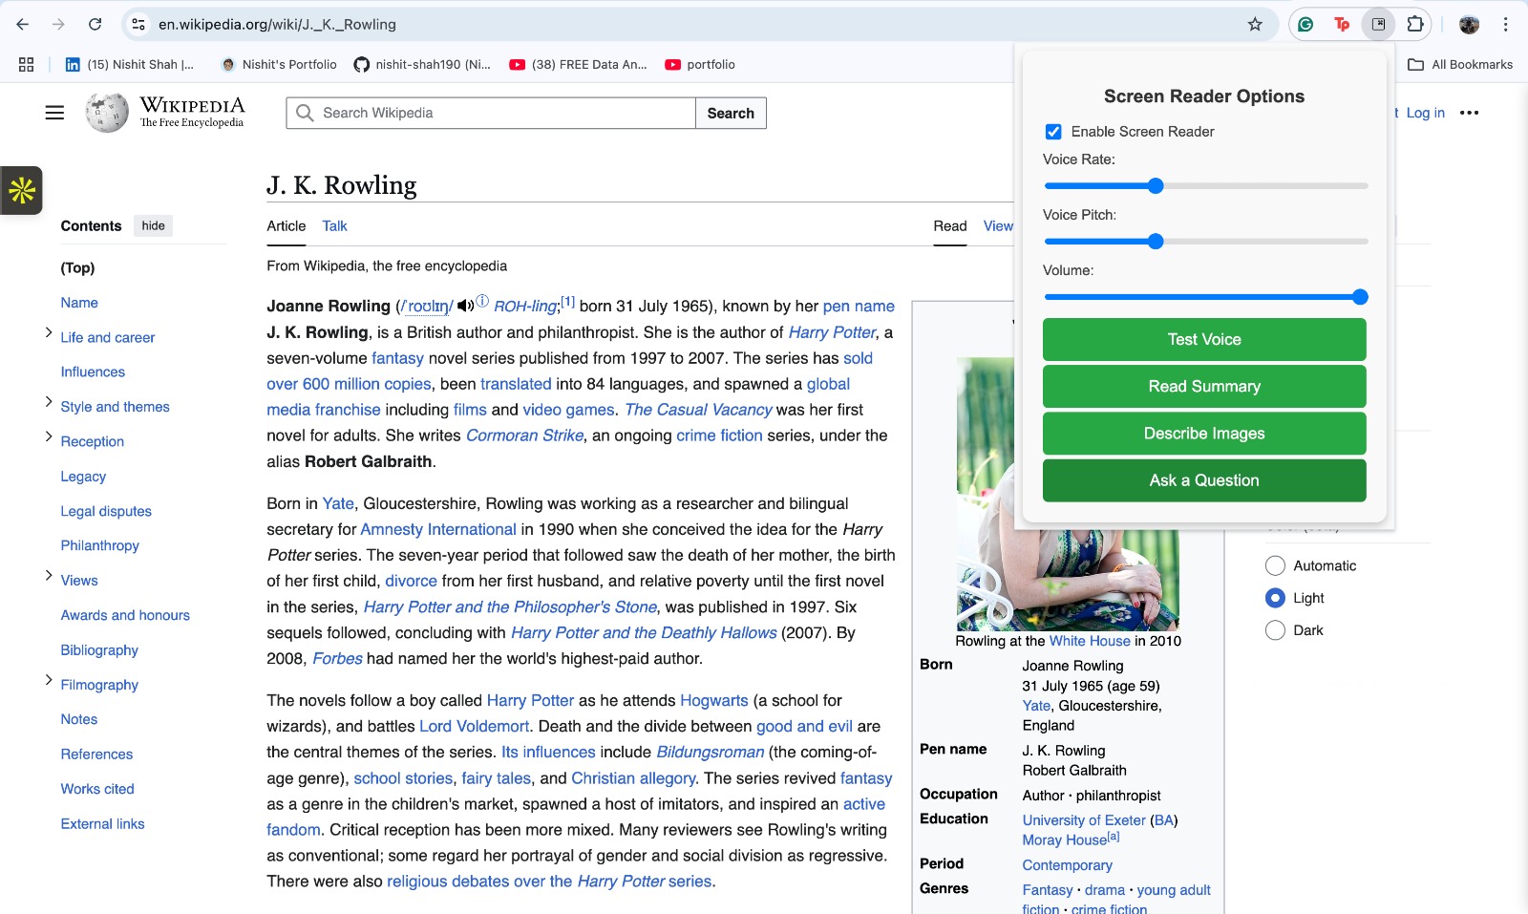Click the browser address bar URL
The image size is (1528, 914).
(277, 24)
